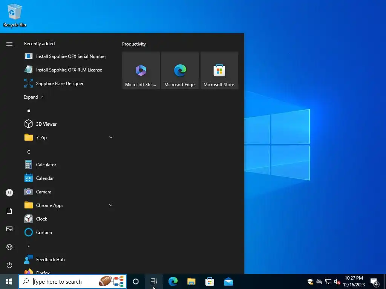This screenshot has height=289, width=386.
Task: Open Settings gear in Start sidebar
Action: pyautogui.click(x=9, y=247)
